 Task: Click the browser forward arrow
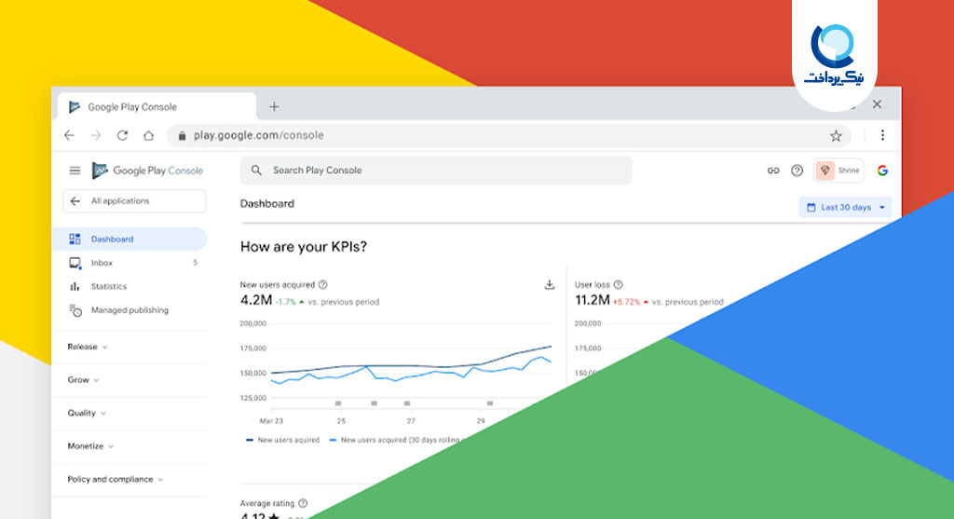pyautogui.click(x=96, y=135)
